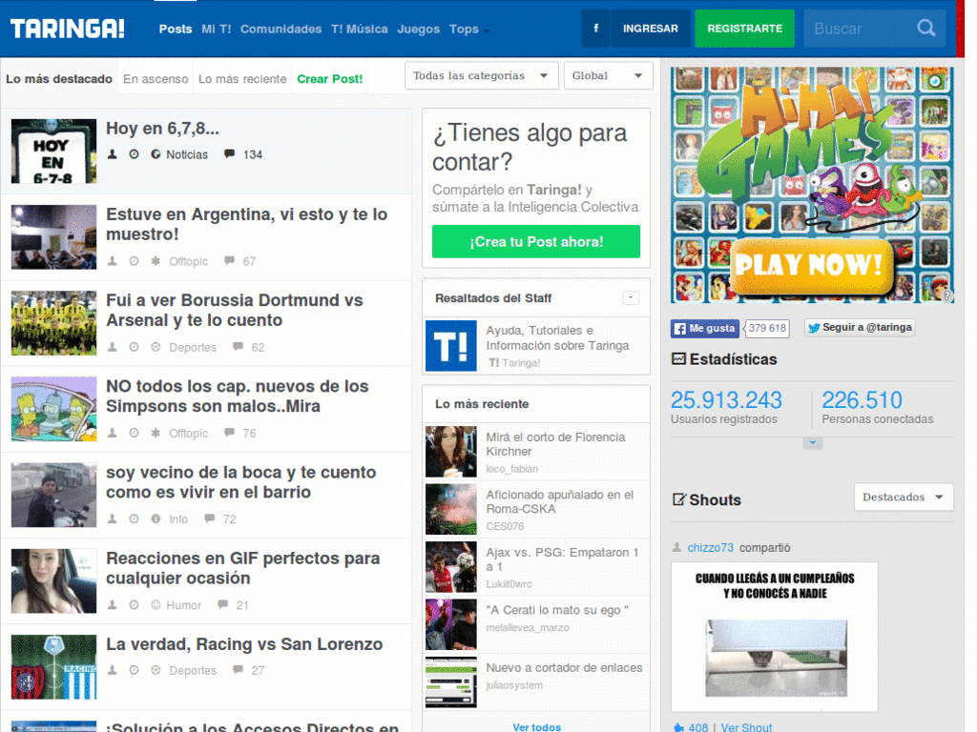
Task: Open soy vecino de la boca post
Action: [241, 481]
